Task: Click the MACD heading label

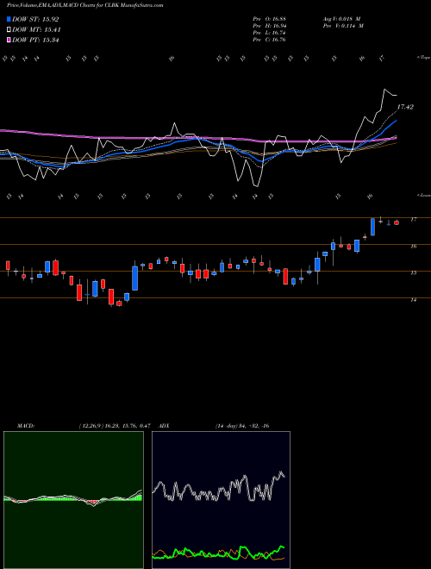Action: click(25, 426)
